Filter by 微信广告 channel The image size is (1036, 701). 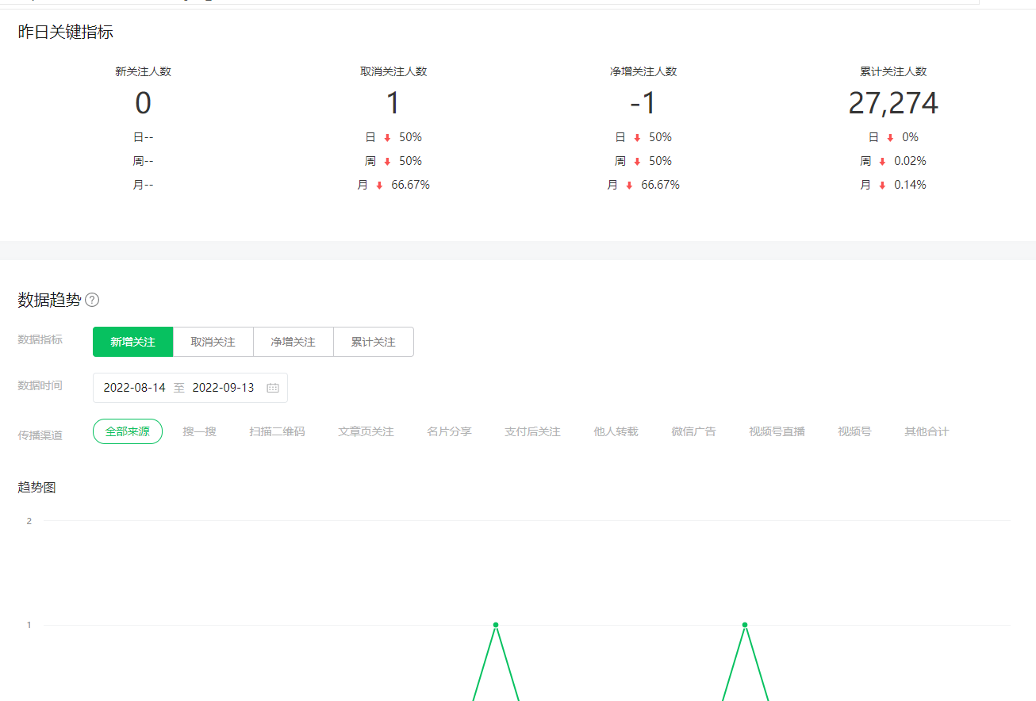(693, 431)
